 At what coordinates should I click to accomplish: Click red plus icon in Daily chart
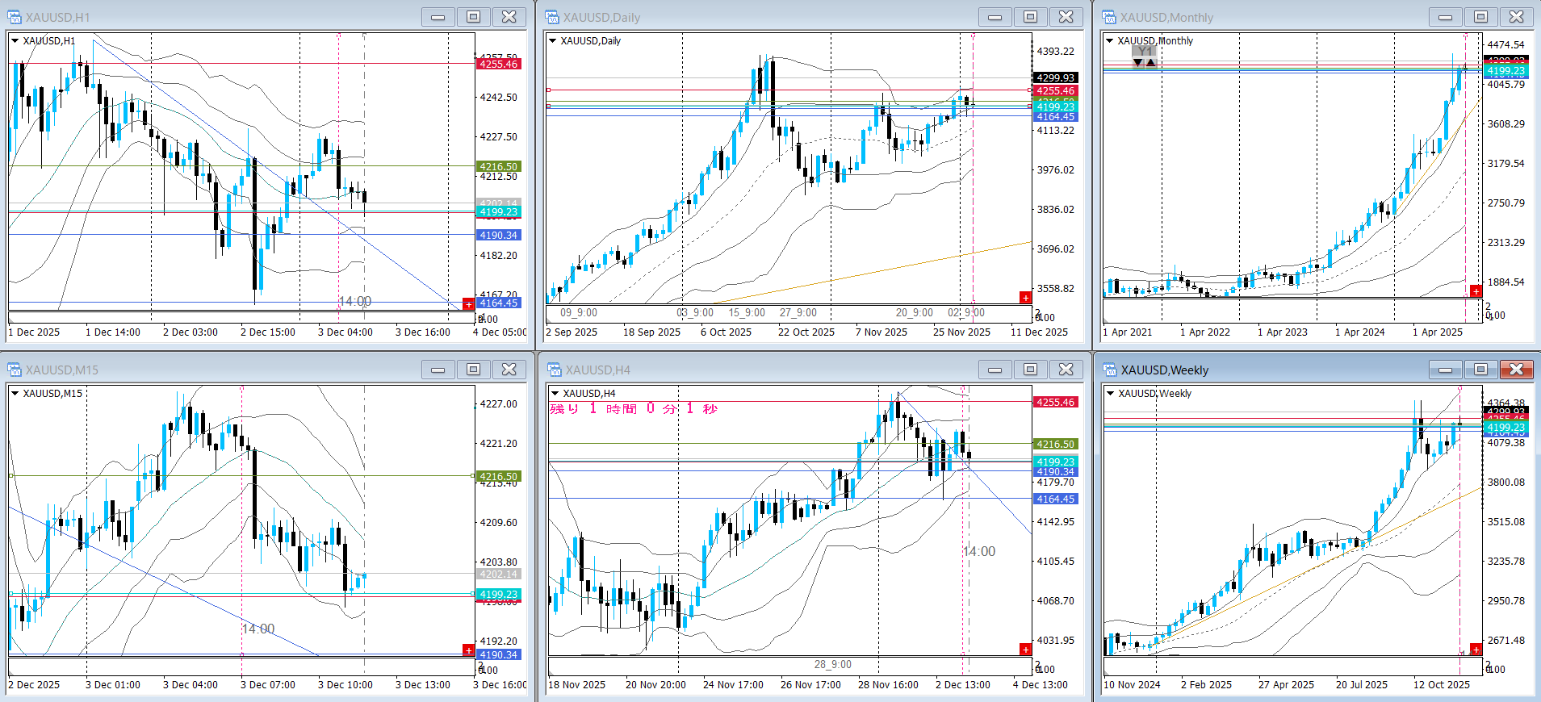[x=1025, y=298]
